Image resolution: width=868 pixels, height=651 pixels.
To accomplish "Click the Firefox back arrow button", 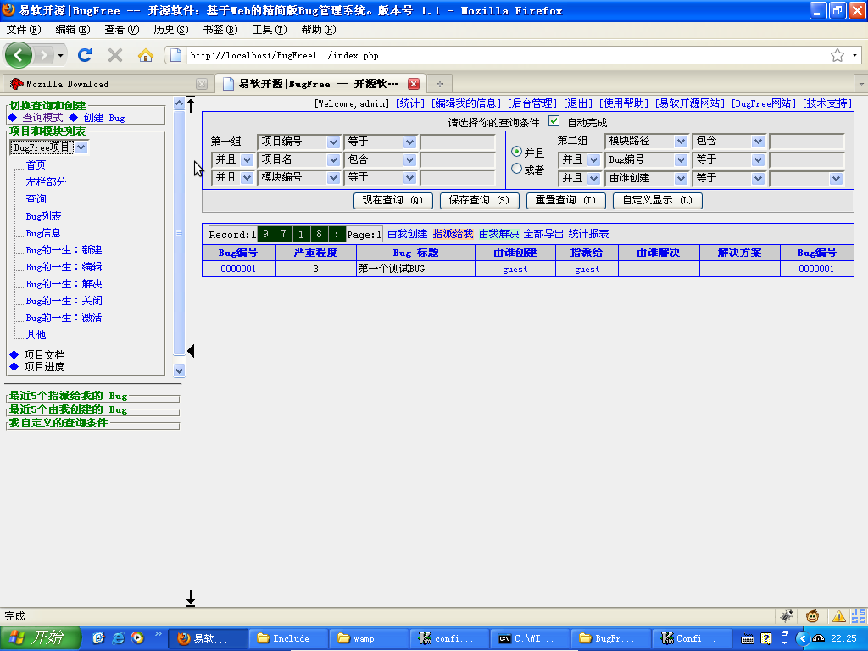I will pyautogui.click(x=19, y=55).
